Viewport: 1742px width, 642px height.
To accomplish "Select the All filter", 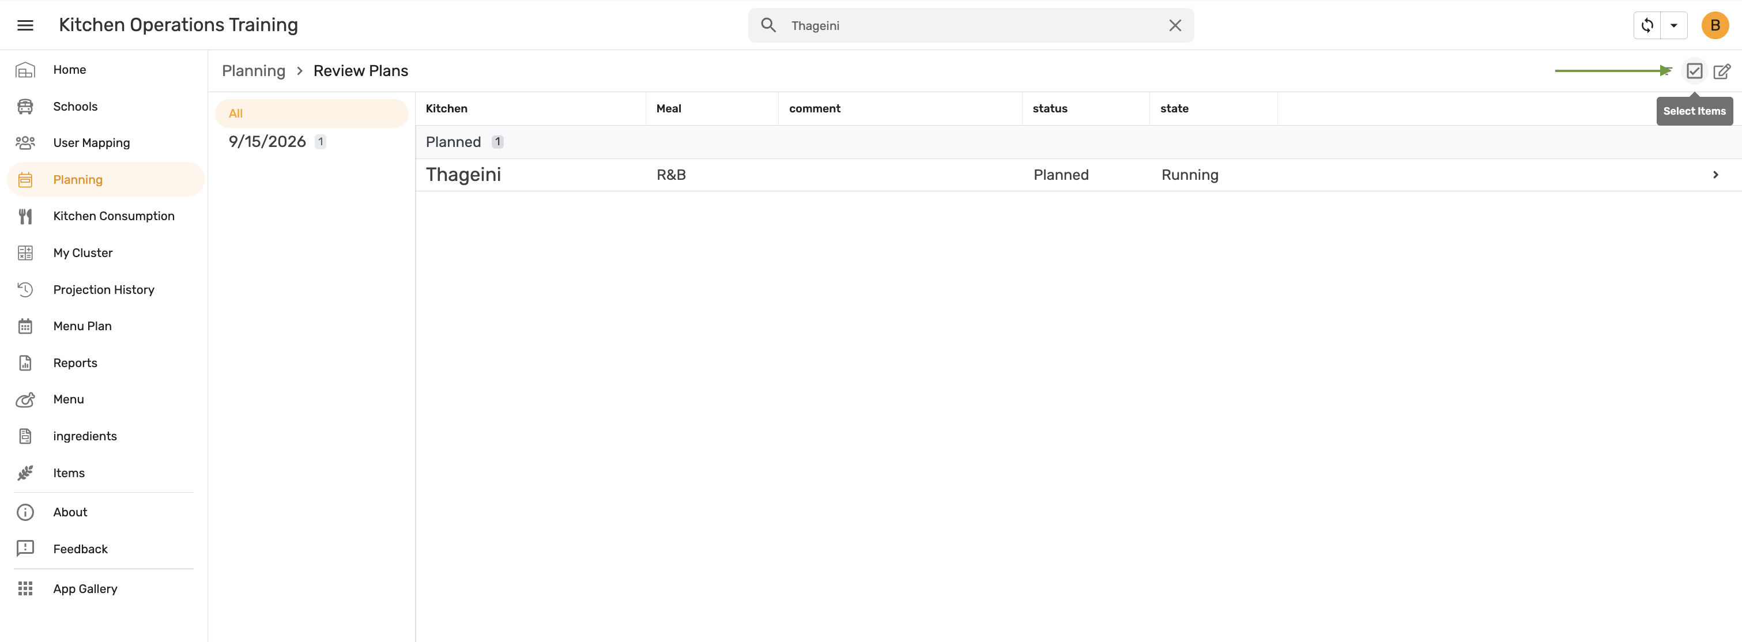I will point(311,114).
